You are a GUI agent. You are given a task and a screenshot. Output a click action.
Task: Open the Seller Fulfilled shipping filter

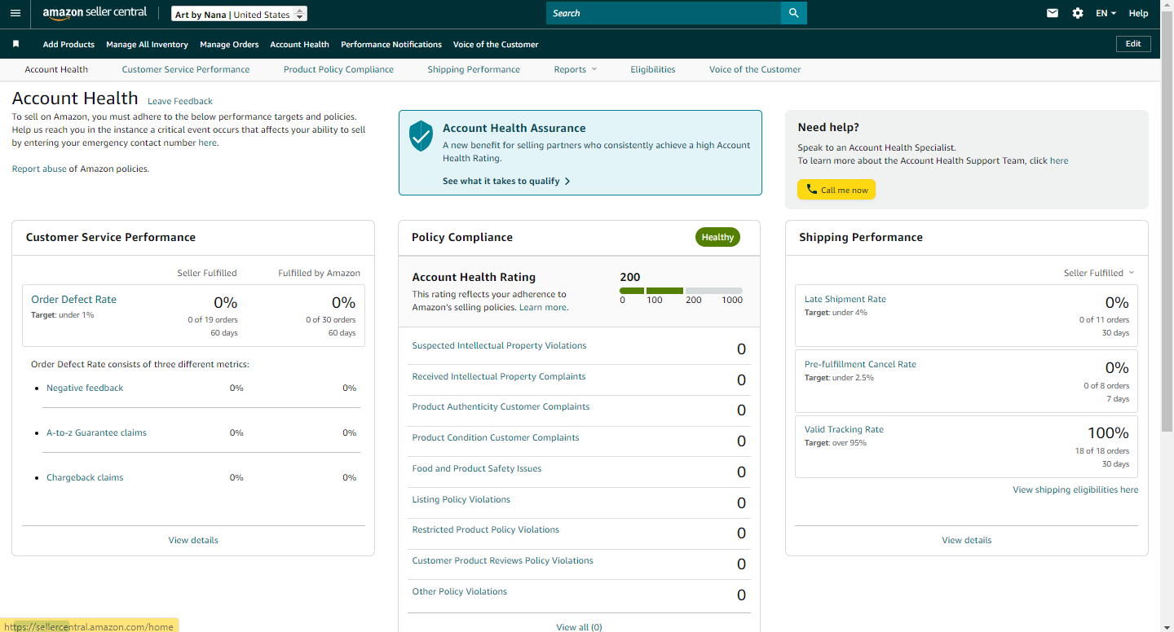(1098, 273)
